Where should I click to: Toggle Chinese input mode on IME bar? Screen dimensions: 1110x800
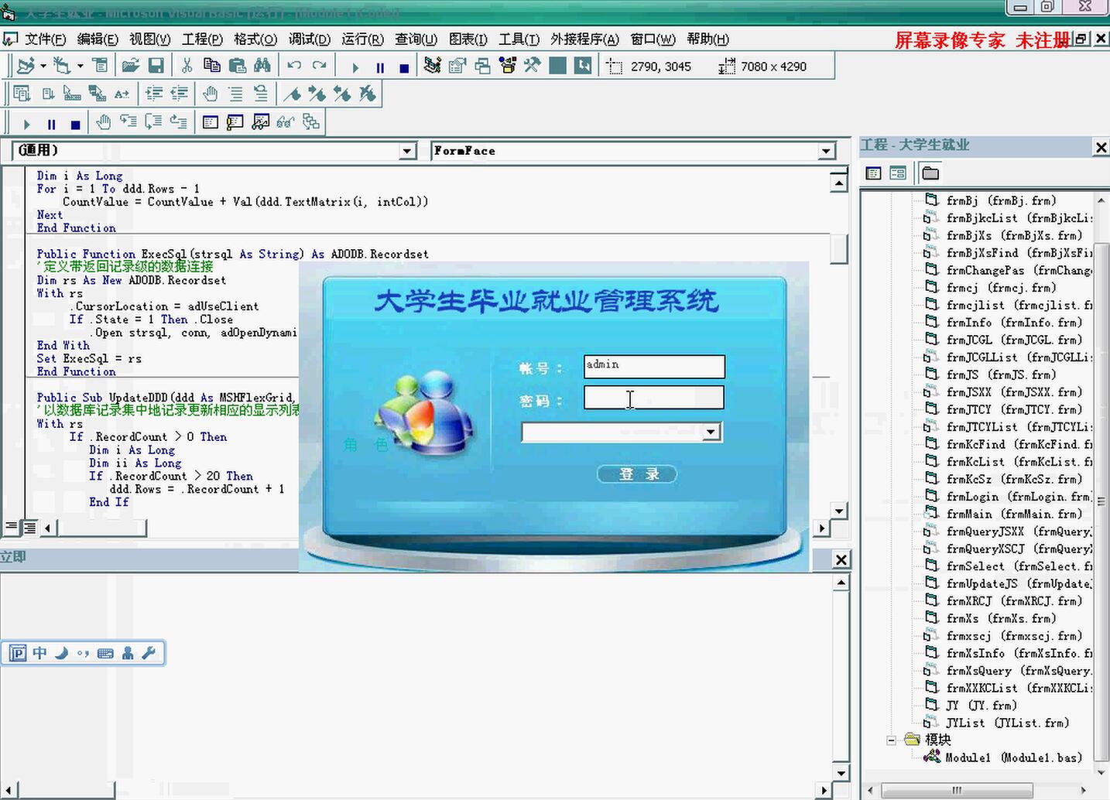click(39, 653)
